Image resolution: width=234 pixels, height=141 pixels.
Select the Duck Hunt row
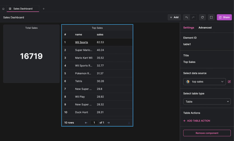click(97, 112)
